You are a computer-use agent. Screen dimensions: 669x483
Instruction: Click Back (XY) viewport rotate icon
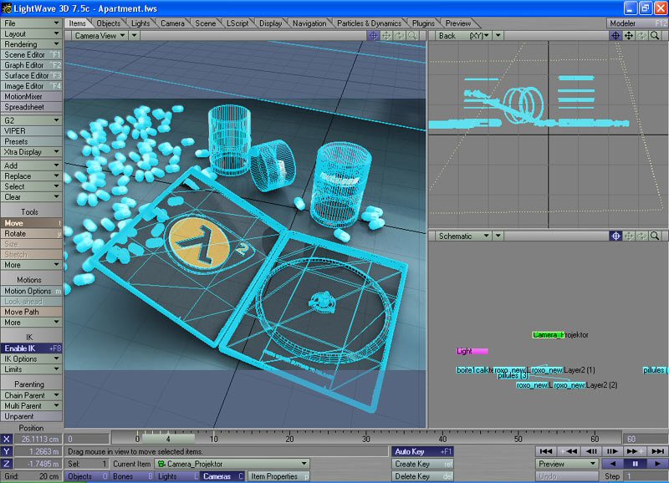[641, 36]
